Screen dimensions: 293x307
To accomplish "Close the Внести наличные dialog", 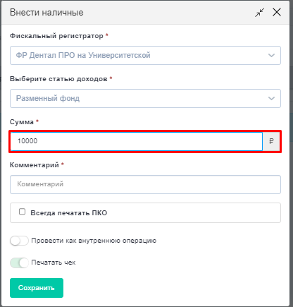I will (277, 12).
